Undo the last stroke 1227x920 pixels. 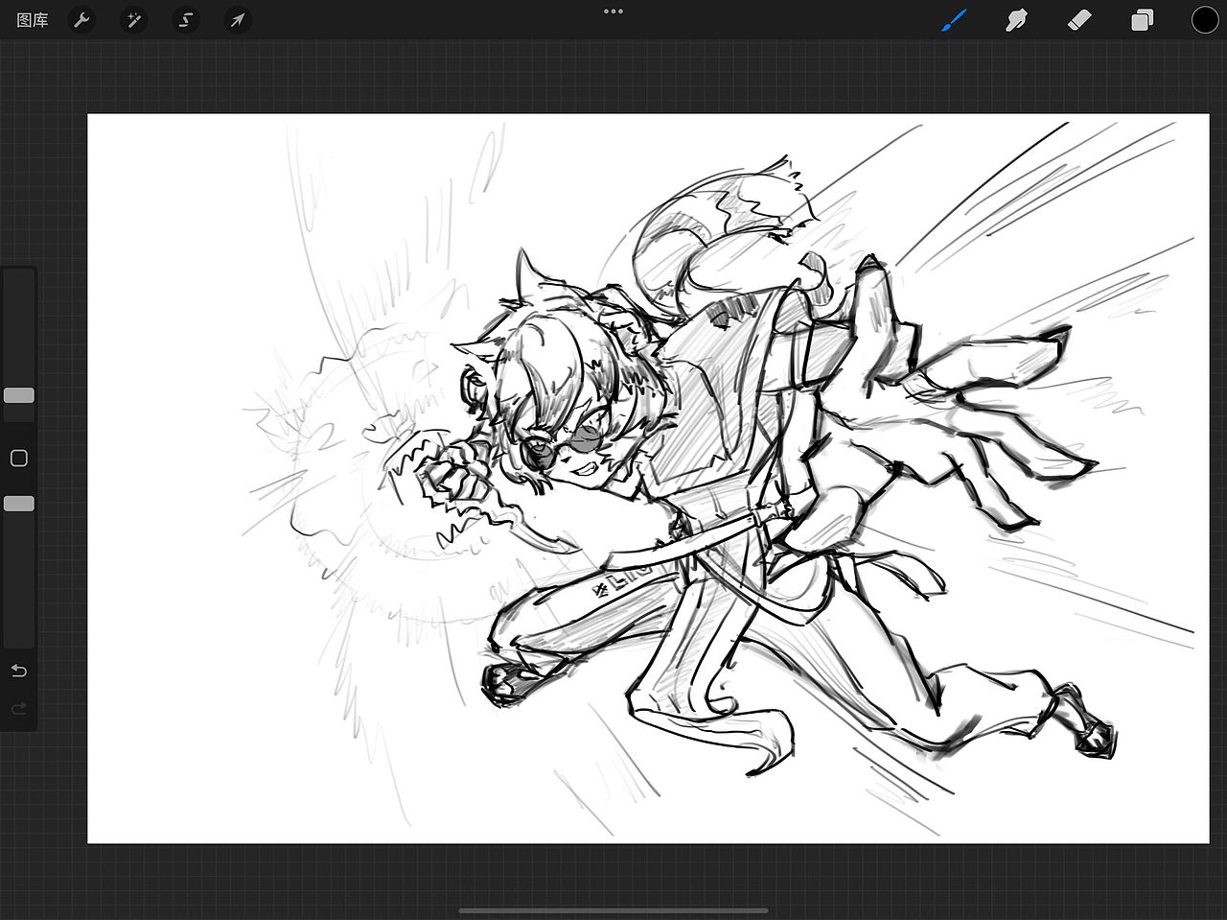pos(19,671)
